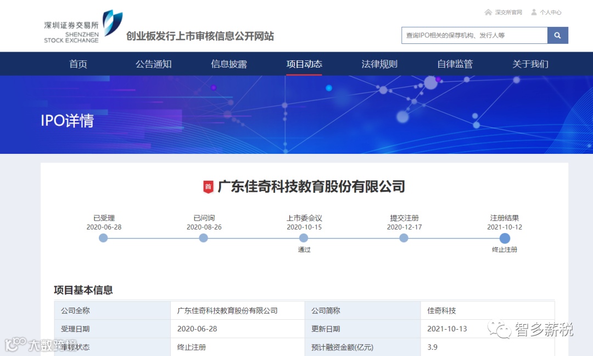This screenshot has height=356, width=593.
Task: Click the 更新日期 table label
Action: pyautogui.click(x=326, y=329)
